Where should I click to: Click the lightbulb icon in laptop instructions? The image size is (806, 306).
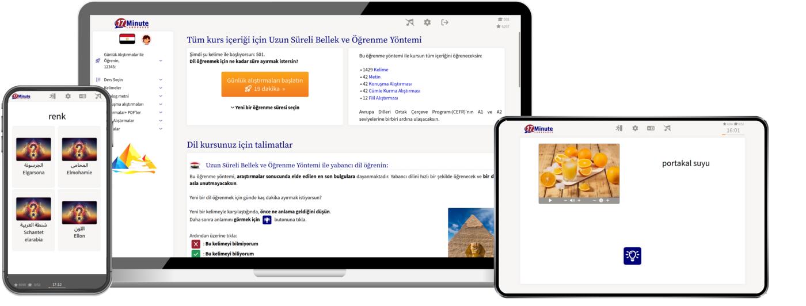point(267,220)
